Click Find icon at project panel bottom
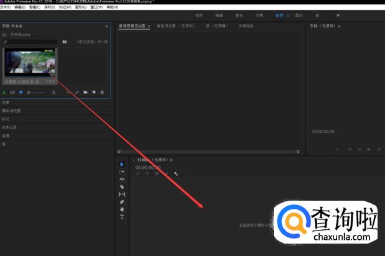The image size is (385, 256). click(77, 93)
